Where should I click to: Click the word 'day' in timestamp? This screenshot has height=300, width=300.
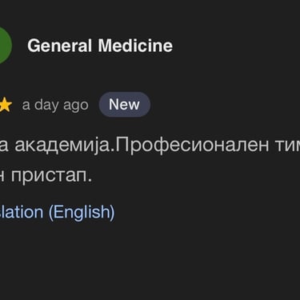(x=46, y=105)
